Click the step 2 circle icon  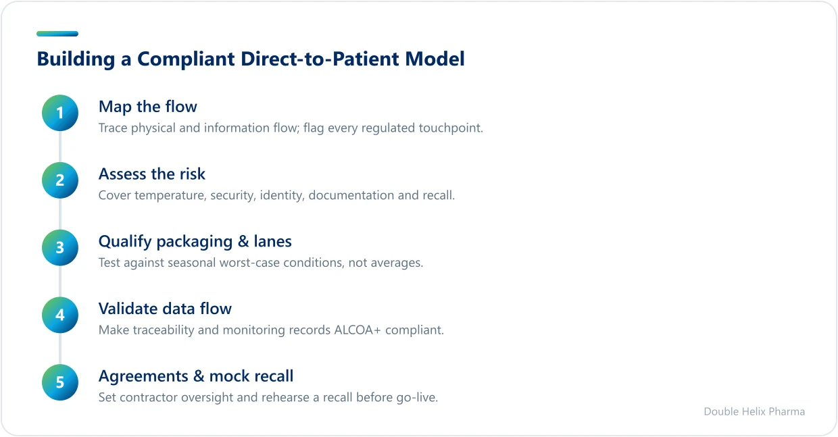(x=60, y=180)
